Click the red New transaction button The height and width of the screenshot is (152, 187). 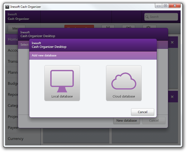tap(79, 27)
